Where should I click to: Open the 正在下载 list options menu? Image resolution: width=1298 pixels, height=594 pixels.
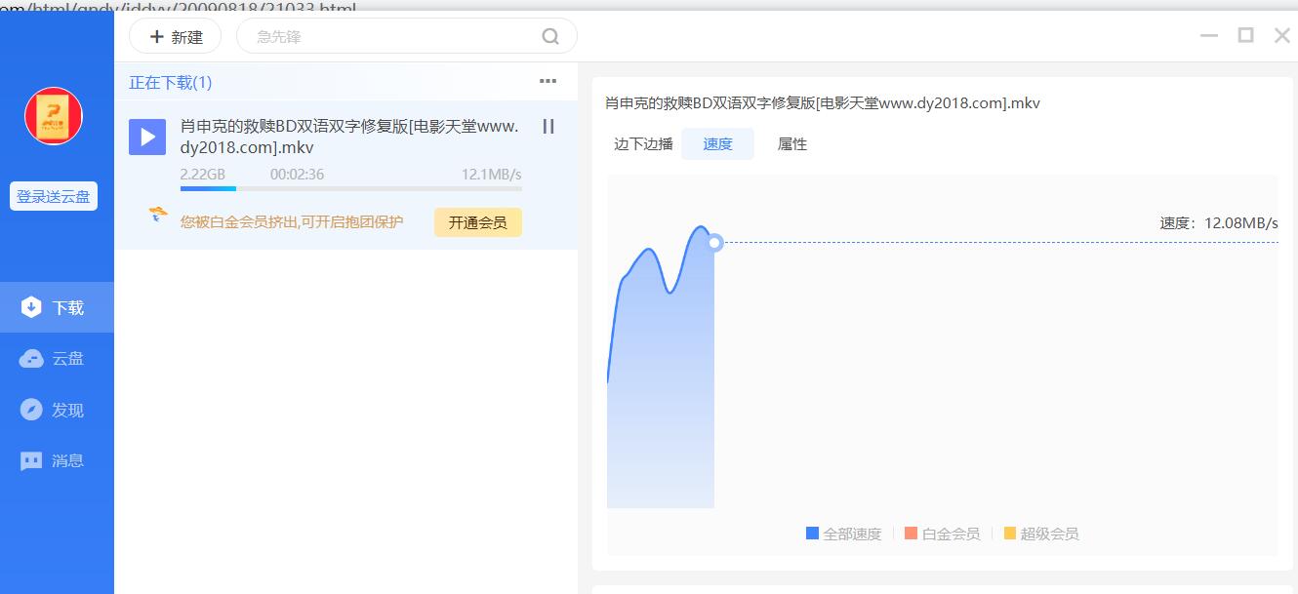tap(548, 81)
